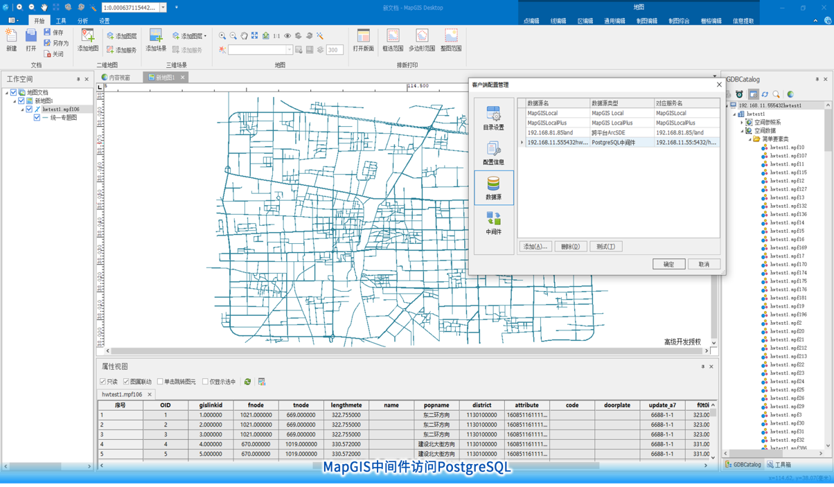Open the 工具 ribbon tab

61,21
